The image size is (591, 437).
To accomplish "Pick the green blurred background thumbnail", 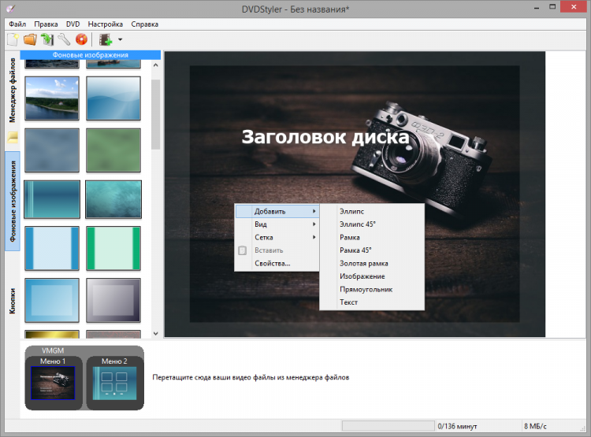I will point(113,148).
